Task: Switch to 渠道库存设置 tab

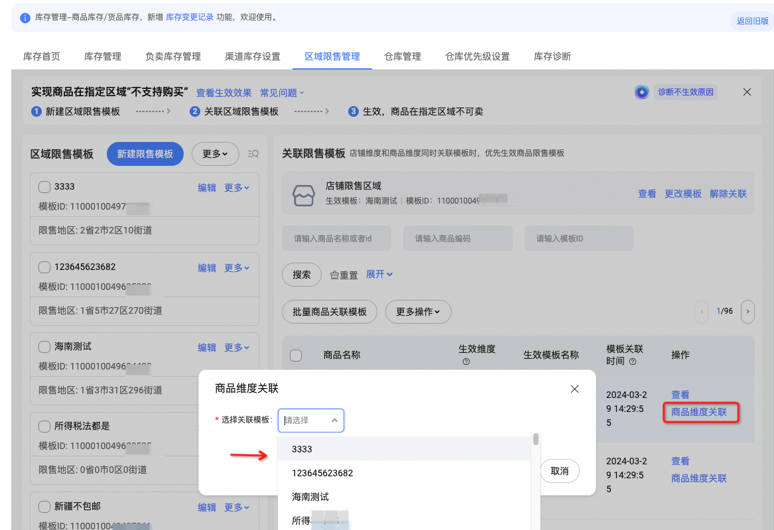Action: click(253, 56)
